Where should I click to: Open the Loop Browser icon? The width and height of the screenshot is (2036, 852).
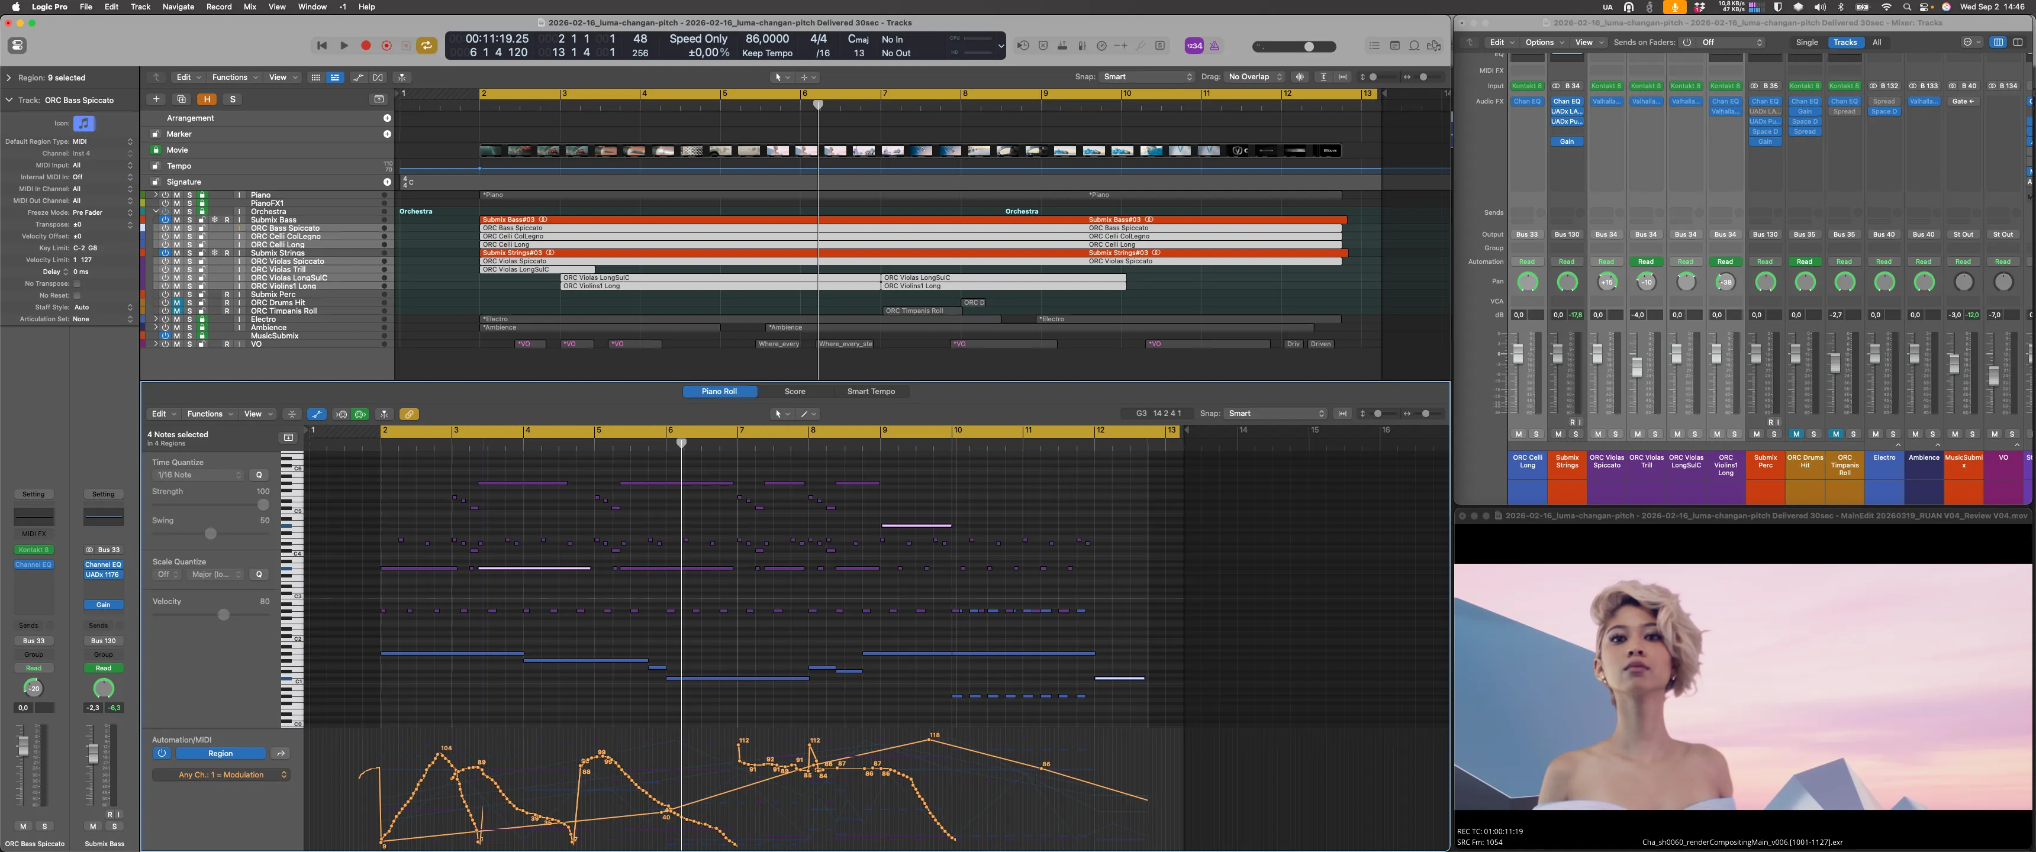pyautogui.click(x=1414, y=46)
